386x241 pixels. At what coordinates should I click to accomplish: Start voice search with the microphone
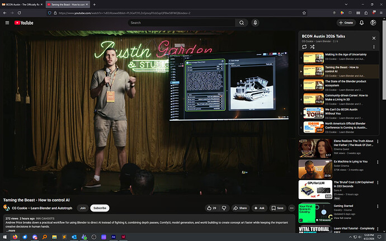[255, 23]
